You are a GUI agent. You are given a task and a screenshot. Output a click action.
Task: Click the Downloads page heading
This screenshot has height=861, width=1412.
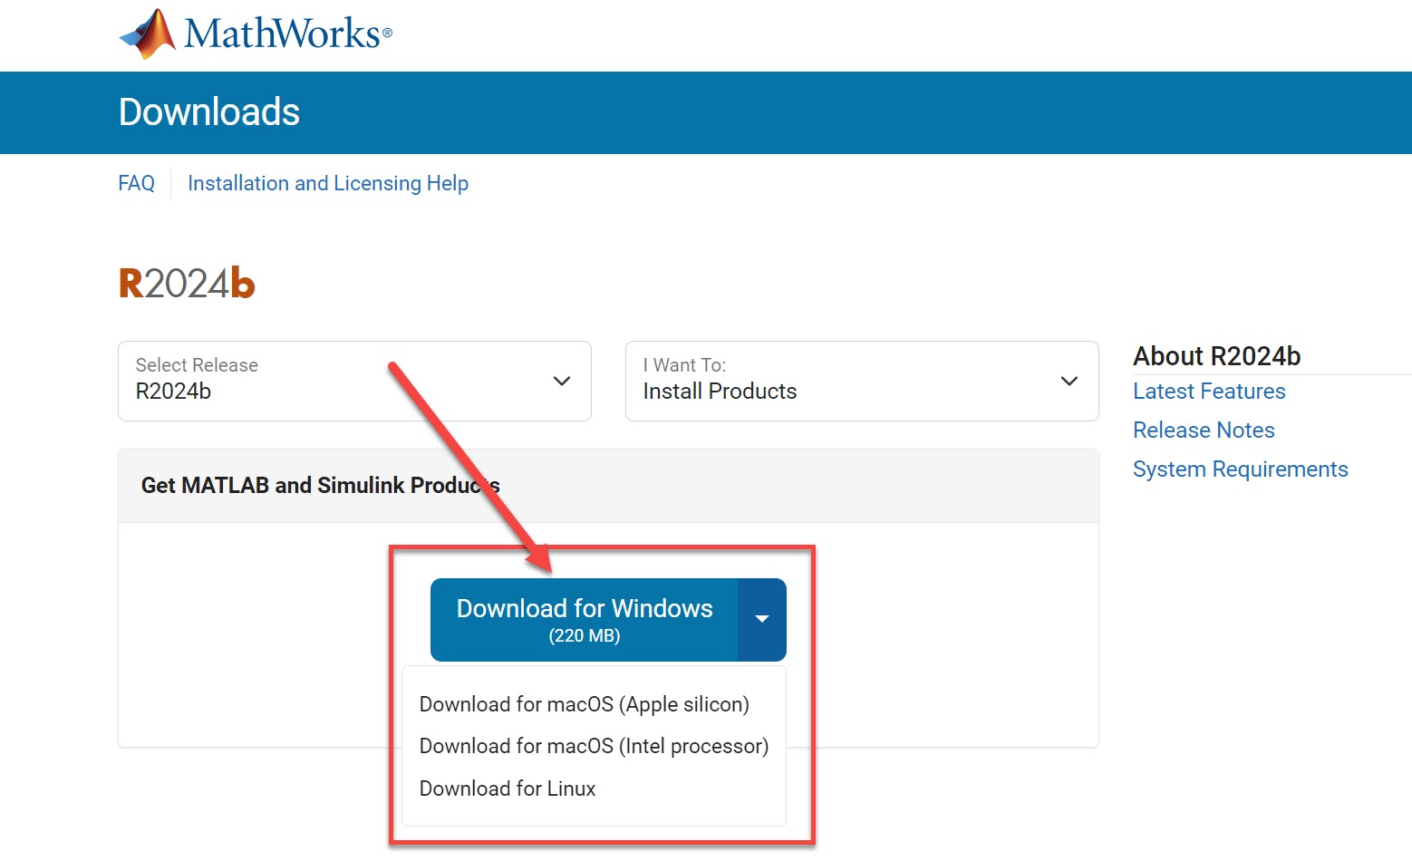pyautogui.click(x=209, y=112)
